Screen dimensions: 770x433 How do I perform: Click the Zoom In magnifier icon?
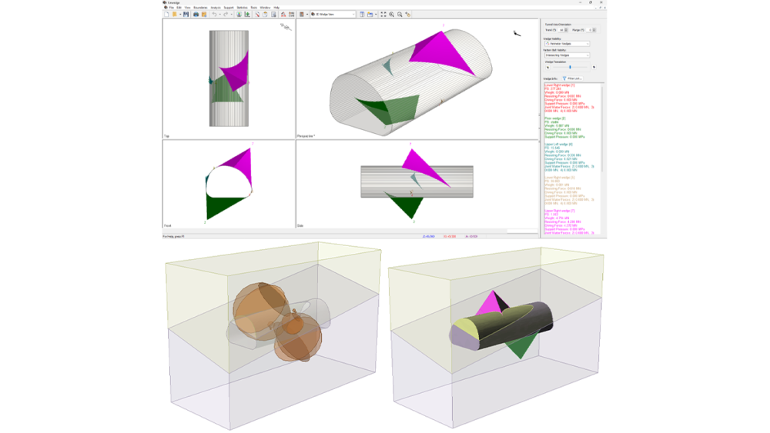391,14
